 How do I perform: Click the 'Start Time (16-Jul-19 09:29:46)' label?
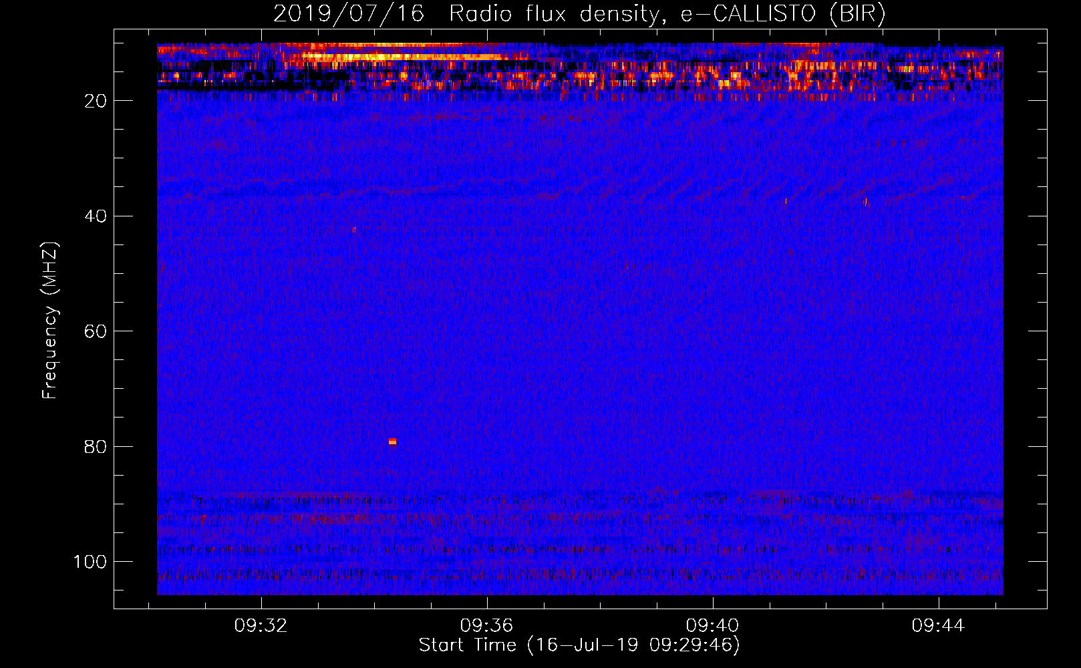pyautogui.click(x=579, y=645)
